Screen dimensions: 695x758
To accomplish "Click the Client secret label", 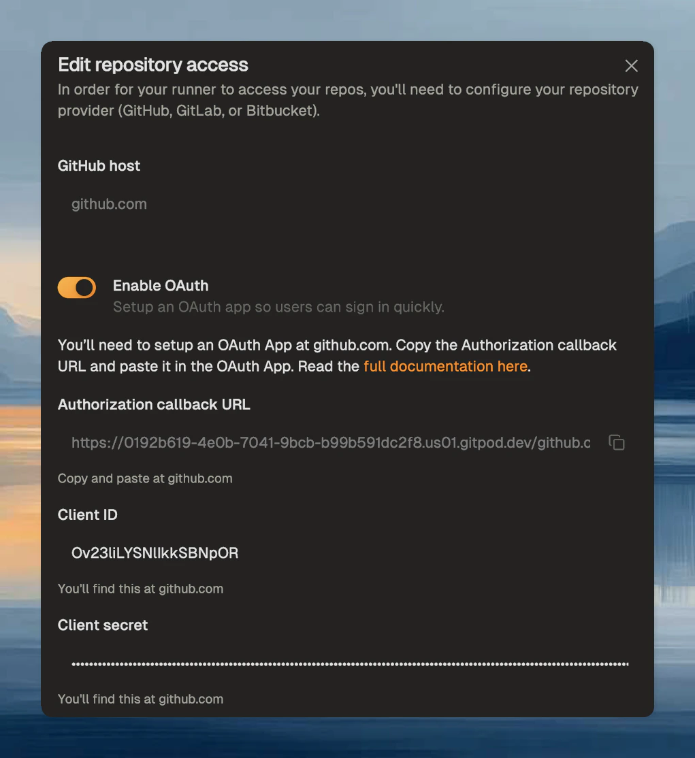I will click(102, 625).
